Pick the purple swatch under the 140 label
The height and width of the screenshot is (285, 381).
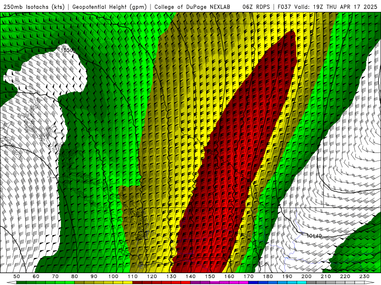coord(195,283)
